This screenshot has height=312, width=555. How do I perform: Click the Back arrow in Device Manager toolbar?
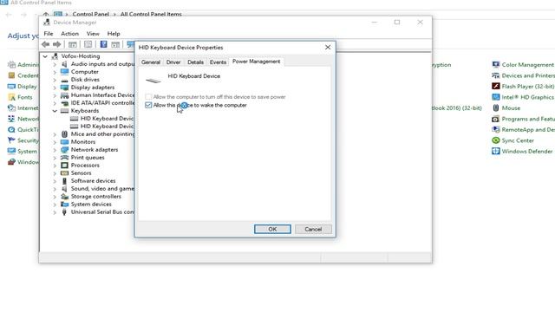click(45, 44)
